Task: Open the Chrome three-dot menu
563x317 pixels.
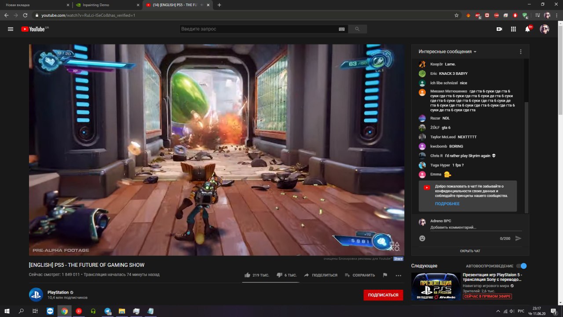Action: tap(556, 15)
